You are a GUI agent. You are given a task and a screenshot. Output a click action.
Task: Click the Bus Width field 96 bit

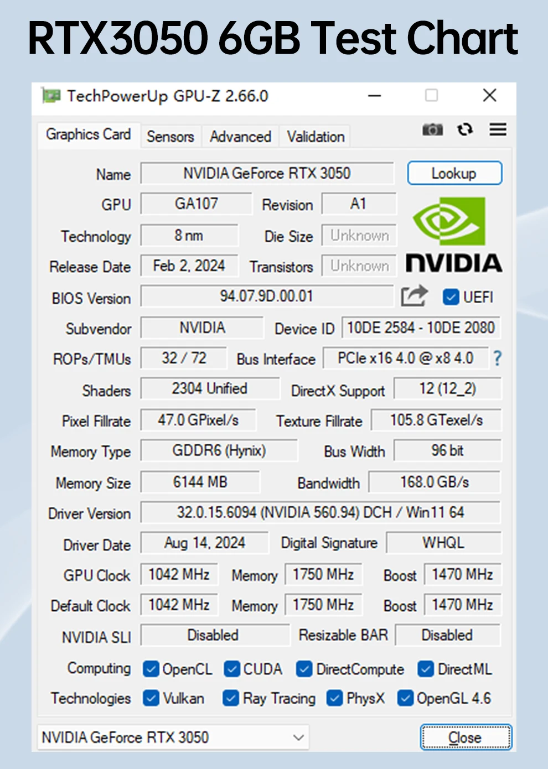(x=447, y=450)
